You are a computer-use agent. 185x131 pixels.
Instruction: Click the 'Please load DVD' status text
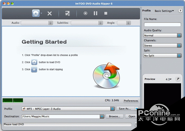pyautogui.click(x=14, y=124)
